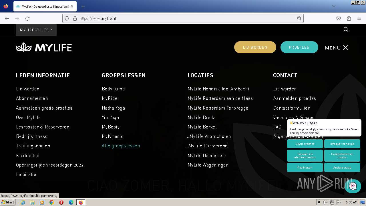Expand the list all tabs chevron
The height and width of the screenshot is (206, 366).
333,6
